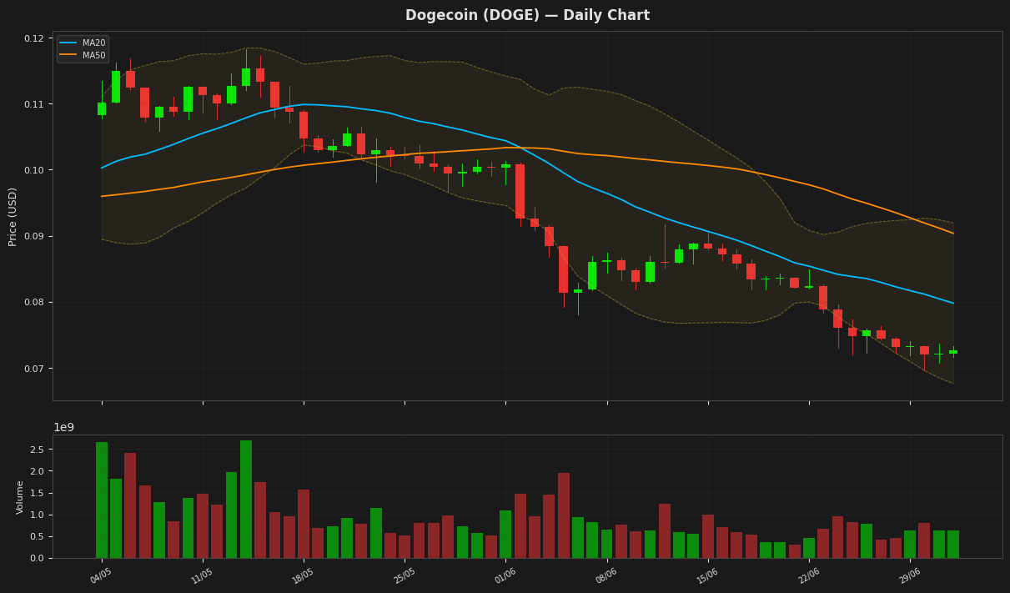Click the 1.5 volume axis tick label
The width and height of the screenshot is (1010, 593).
[x=37, y=493]
